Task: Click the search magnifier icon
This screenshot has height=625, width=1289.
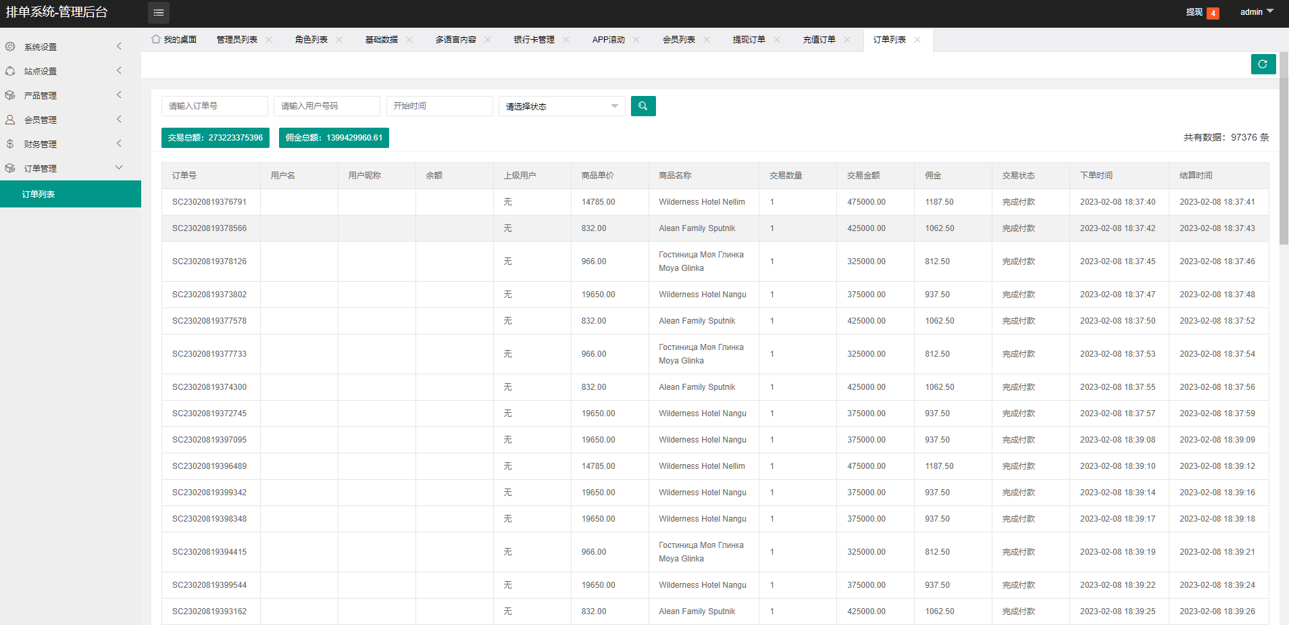Action: click(642, 105)
